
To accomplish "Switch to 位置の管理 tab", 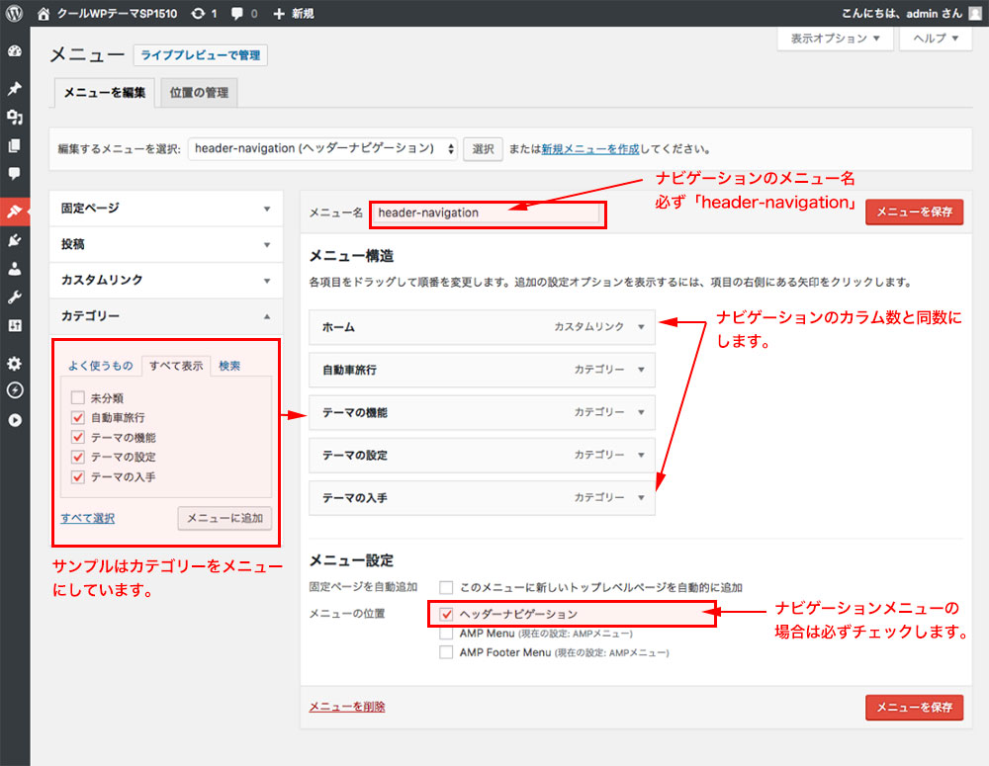I will (x=200, y=93).
